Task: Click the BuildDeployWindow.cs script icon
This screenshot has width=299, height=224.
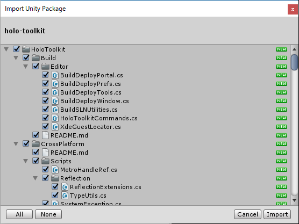Action: pyautogui.click(x=55, y=101)
